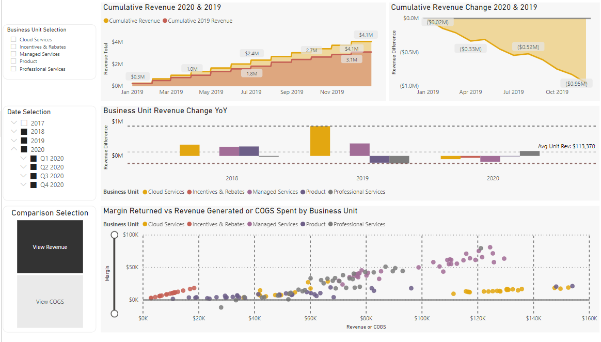Screen dimensions: 601x342
Task: Select the tall yellow 2019 Cloud Services bar
Action: coord(320,141)
